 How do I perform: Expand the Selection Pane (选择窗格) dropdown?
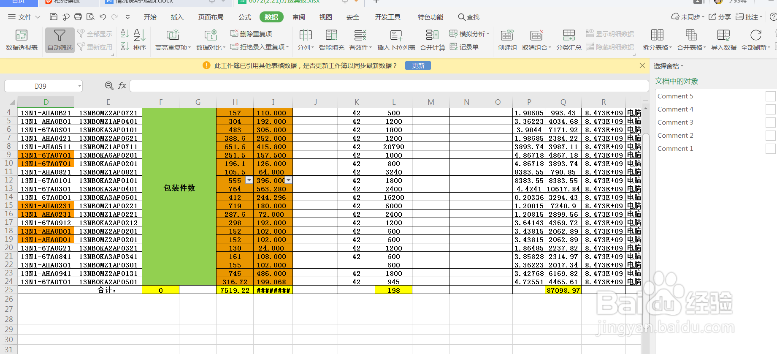click(x=682, y=66)
